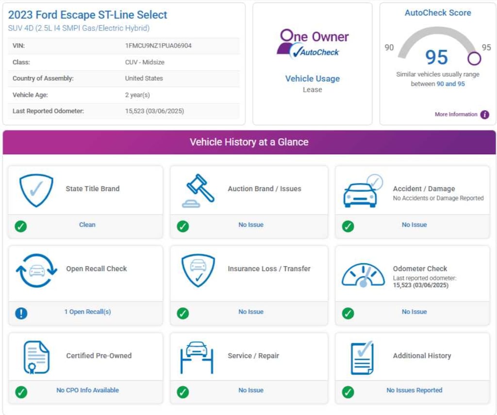Viewport: 497px width, 415px height.
Task: Select the Clean title status link
Action: click(x=87, y=224)
